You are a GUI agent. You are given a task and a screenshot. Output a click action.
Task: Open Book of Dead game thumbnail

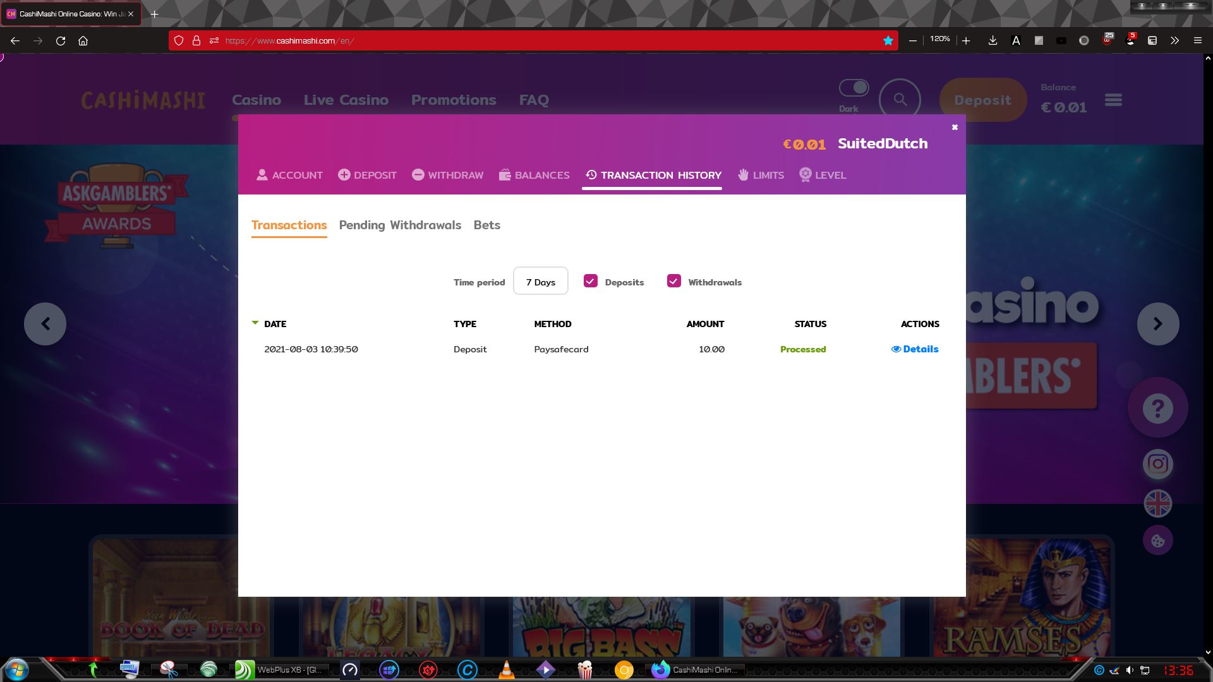pos(181,597)
